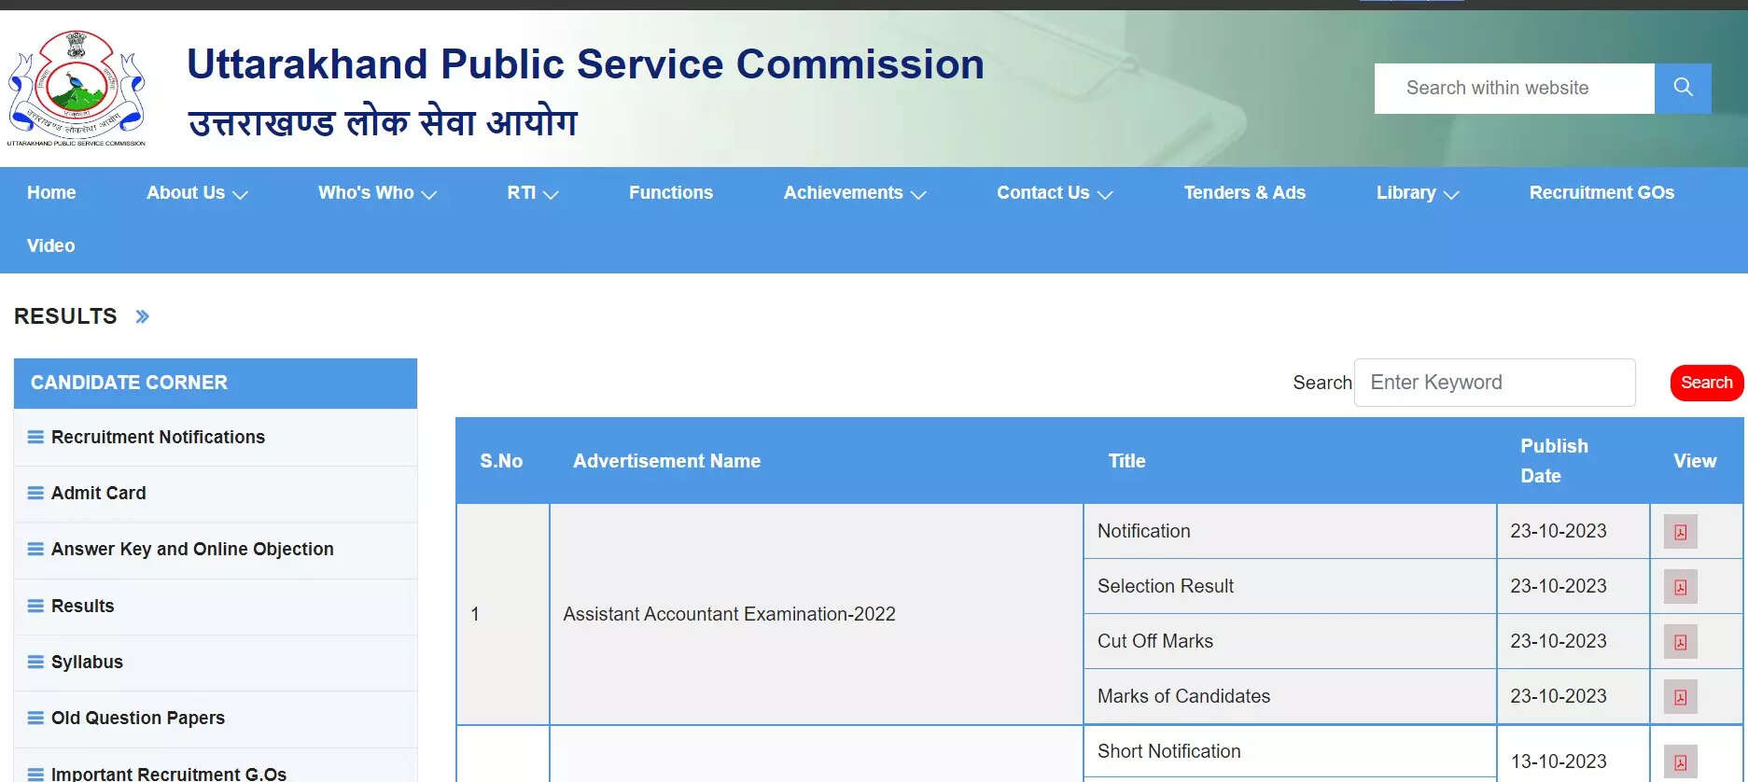Click list icon beside Results
Image resolution: width=1748 pixels, height=782 pixels.
35,606
